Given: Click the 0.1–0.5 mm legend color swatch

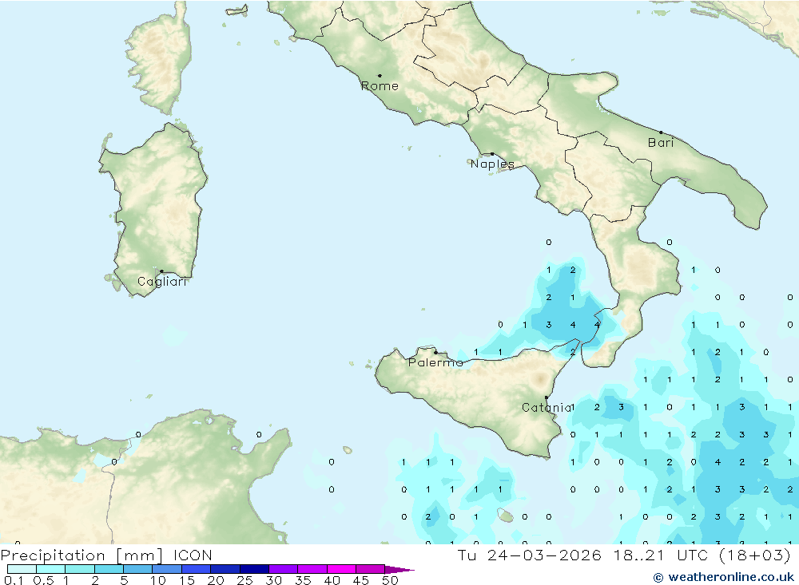Looking at the screenshot, I should [x=22, y=569].
